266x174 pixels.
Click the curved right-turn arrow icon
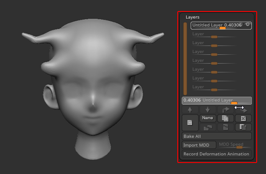[226, 110]
